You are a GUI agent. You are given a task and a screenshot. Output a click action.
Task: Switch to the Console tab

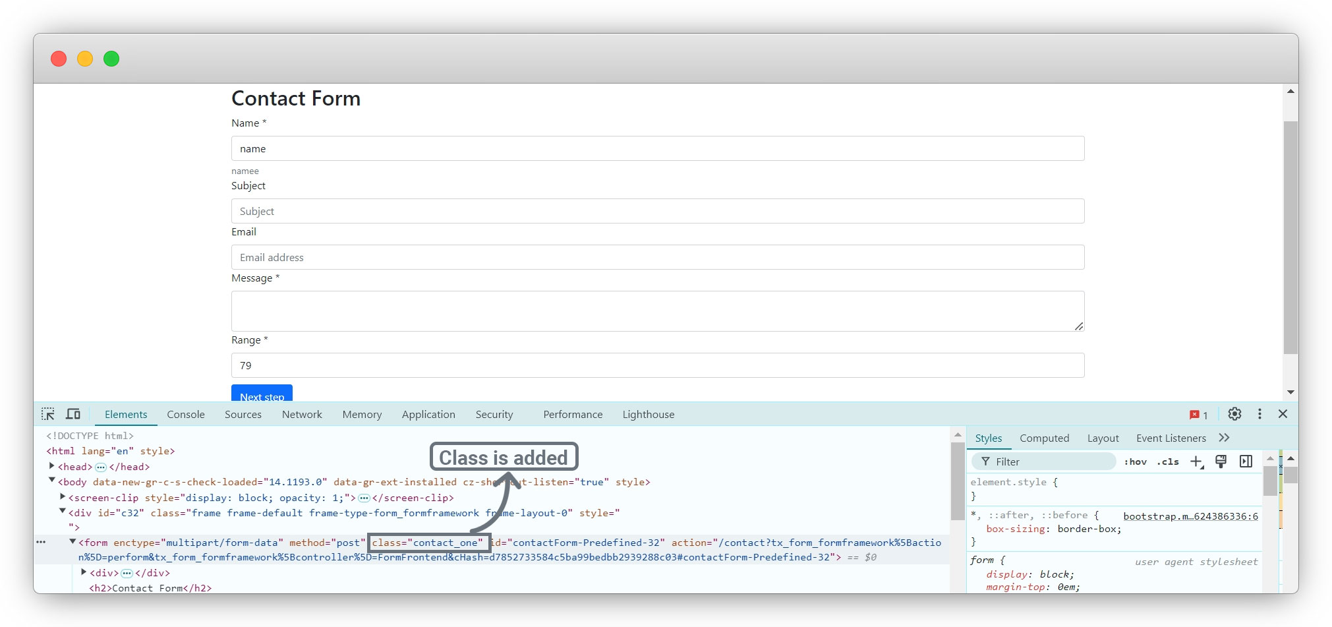[x=185, y=415]
